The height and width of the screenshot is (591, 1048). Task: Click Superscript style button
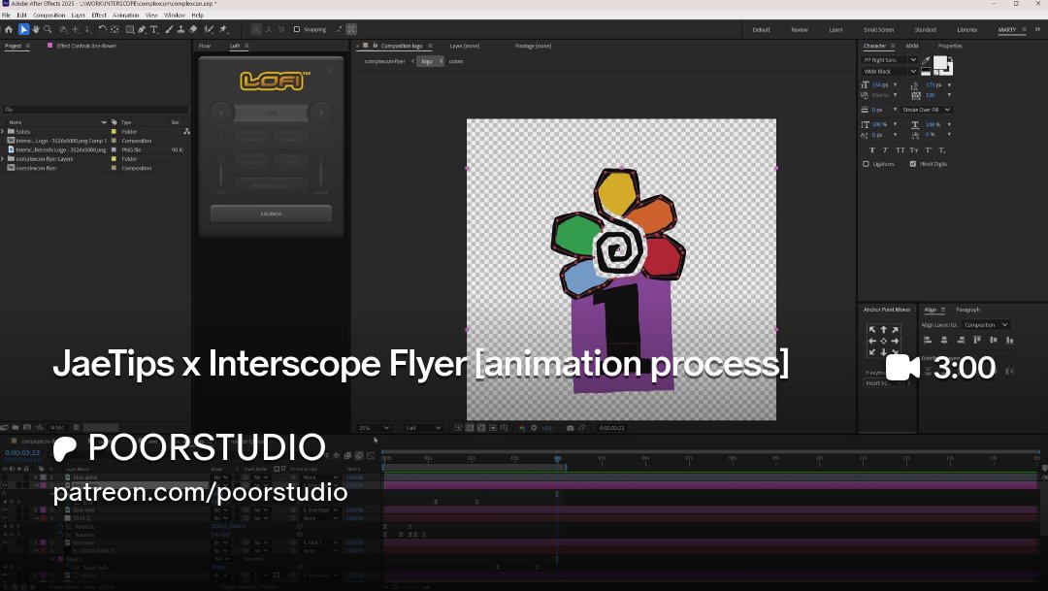tap(929, 150)
